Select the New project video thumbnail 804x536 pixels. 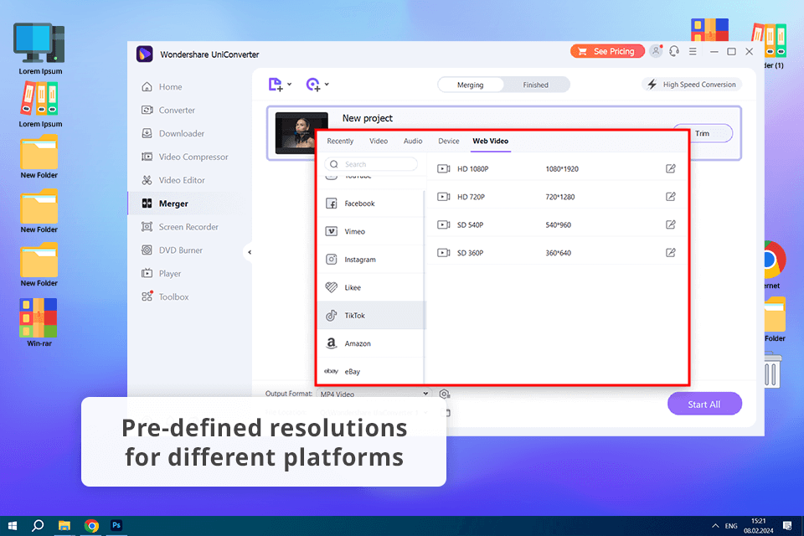[x=296, y=133]
